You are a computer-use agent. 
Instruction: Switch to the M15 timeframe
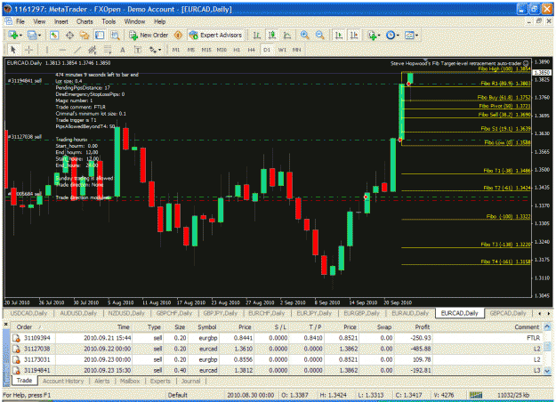pyautogui.click(x=206, y=50)
